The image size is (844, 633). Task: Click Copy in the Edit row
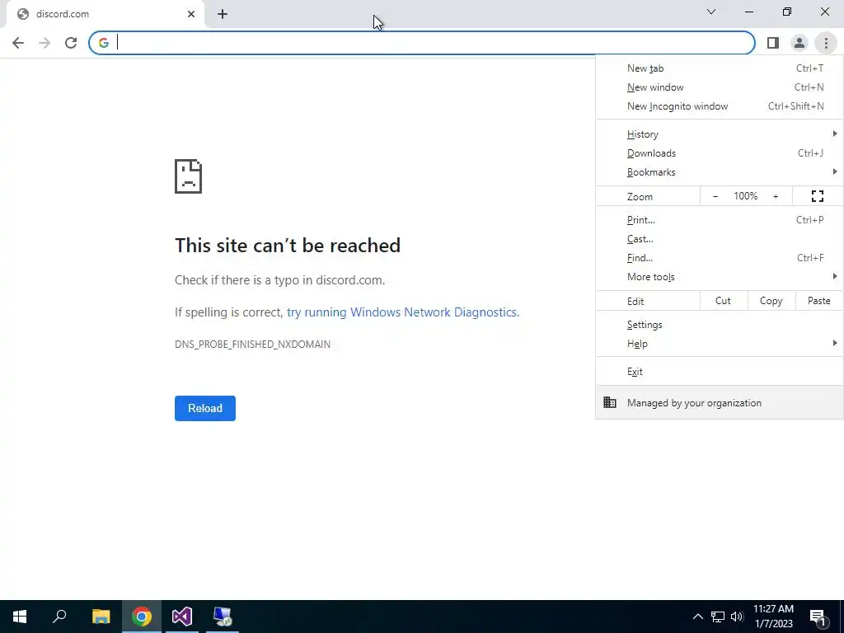click(x=771, y=301)
